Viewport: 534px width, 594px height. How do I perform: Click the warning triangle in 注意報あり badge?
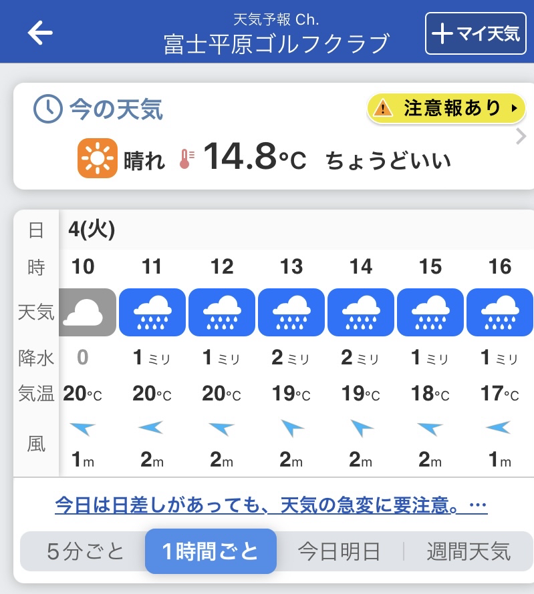pyautogui.click(x=383, y=108)
